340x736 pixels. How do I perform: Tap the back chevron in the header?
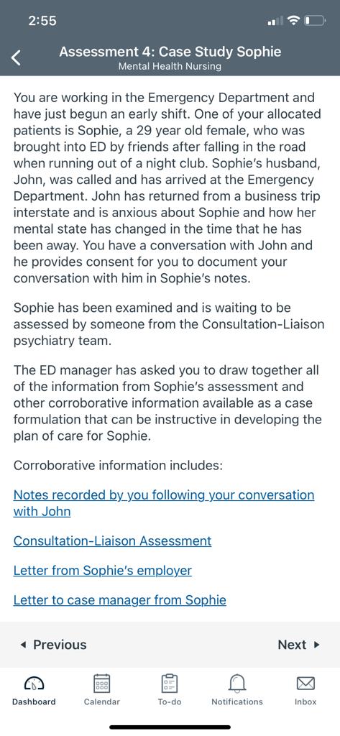[x=17, y=58]
